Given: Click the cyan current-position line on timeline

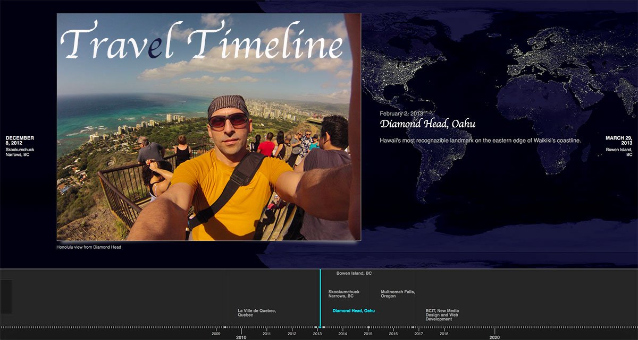Looking at the screenshot, I should point(320,286).
